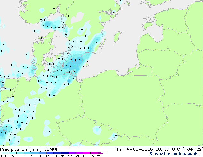Pick the magenta swatch between 40 and 45
This screenshot has width=203, height=157.
point(87,153)
